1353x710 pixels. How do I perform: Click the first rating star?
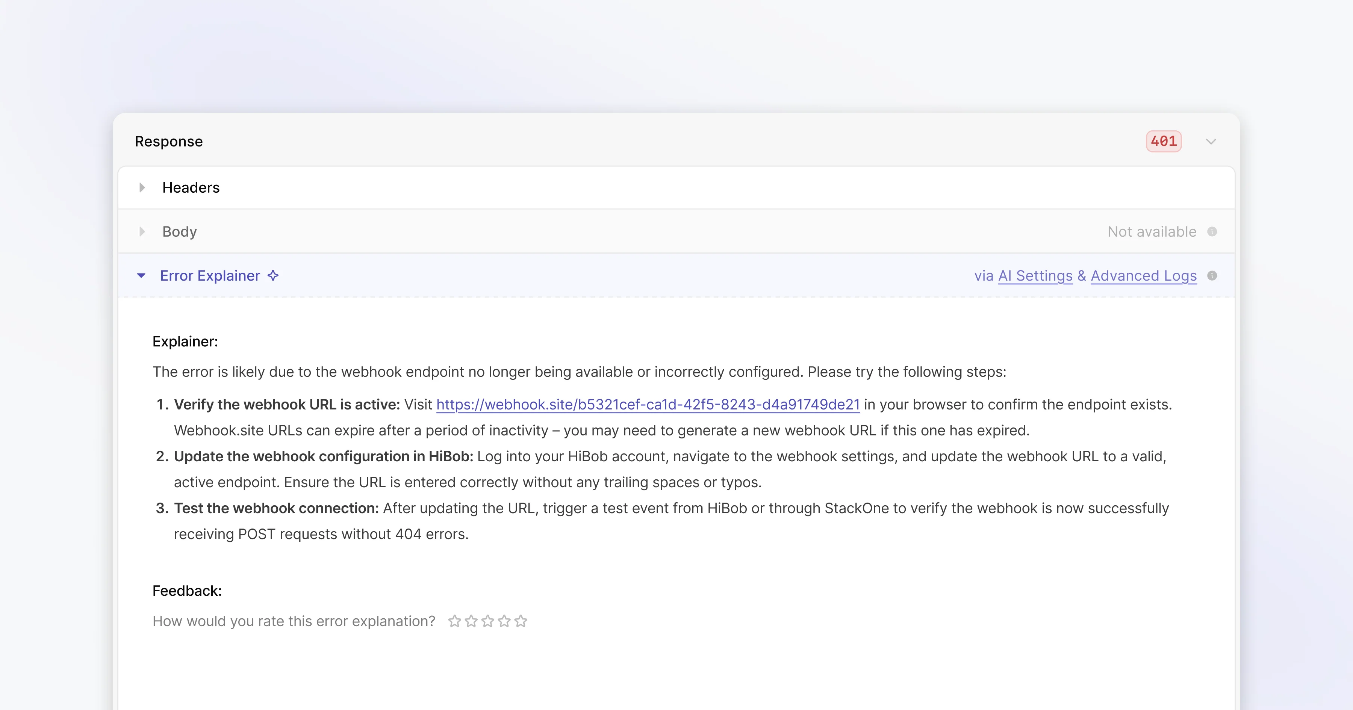coord(454,621)
